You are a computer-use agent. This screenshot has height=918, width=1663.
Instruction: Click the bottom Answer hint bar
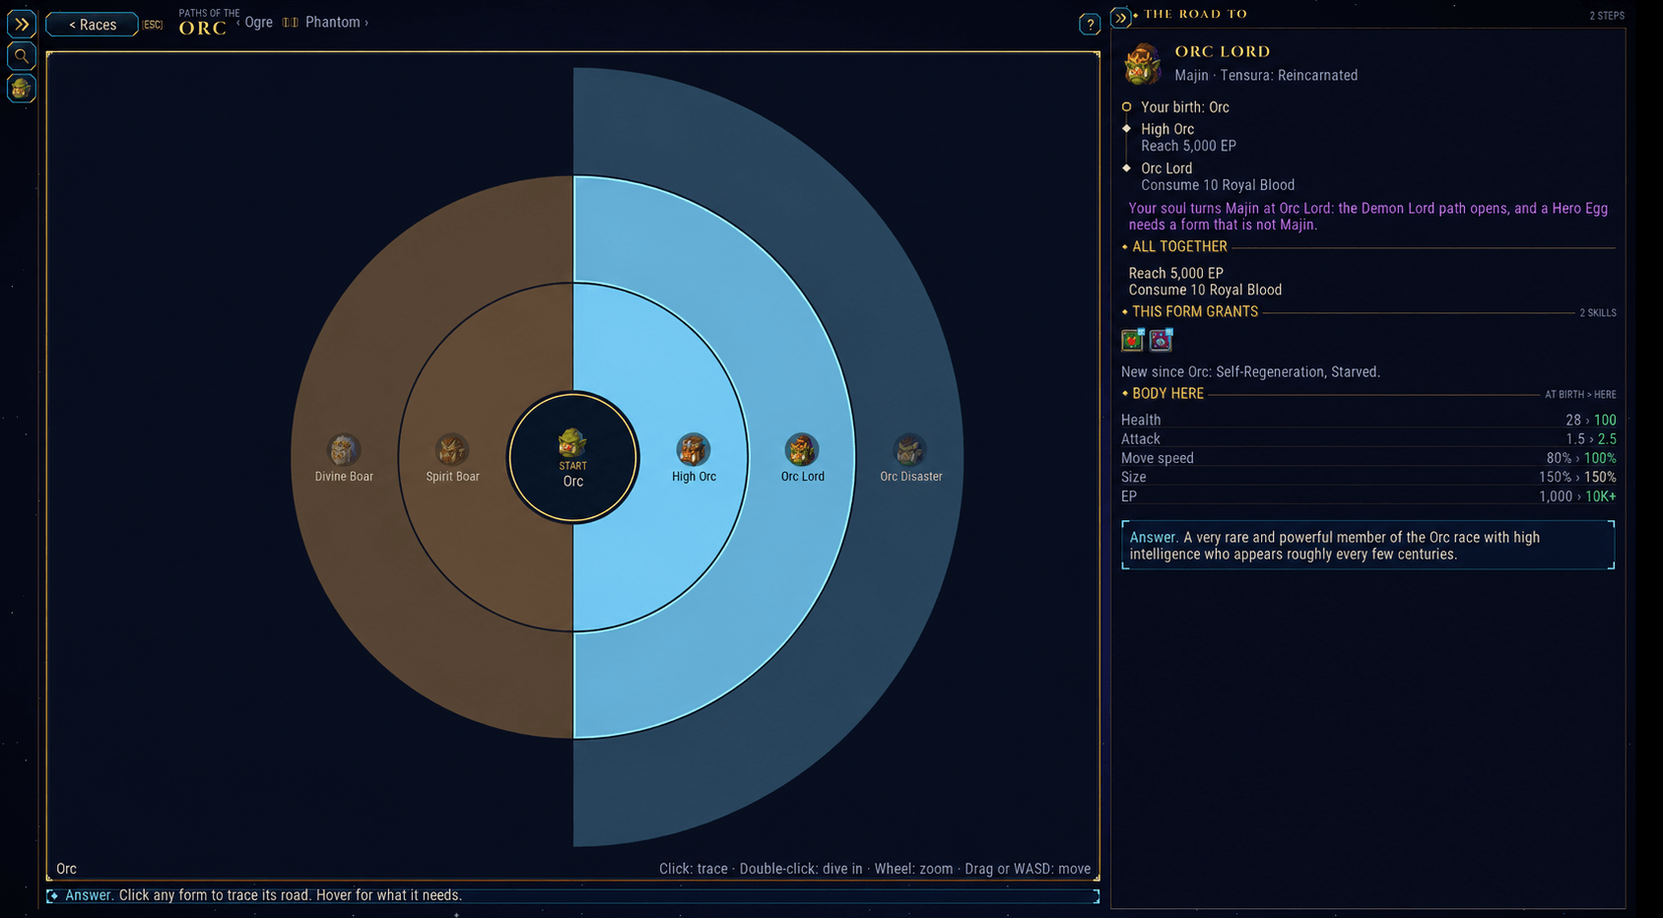572,895
